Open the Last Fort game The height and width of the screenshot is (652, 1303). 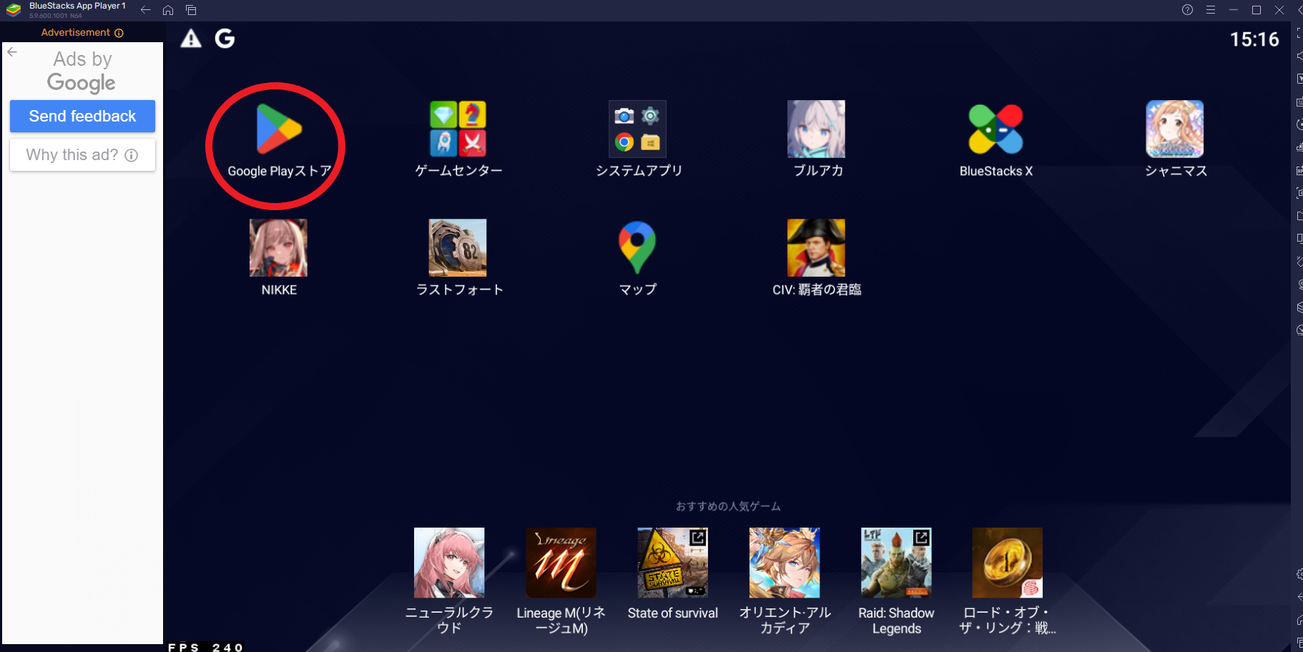point(458,248)
